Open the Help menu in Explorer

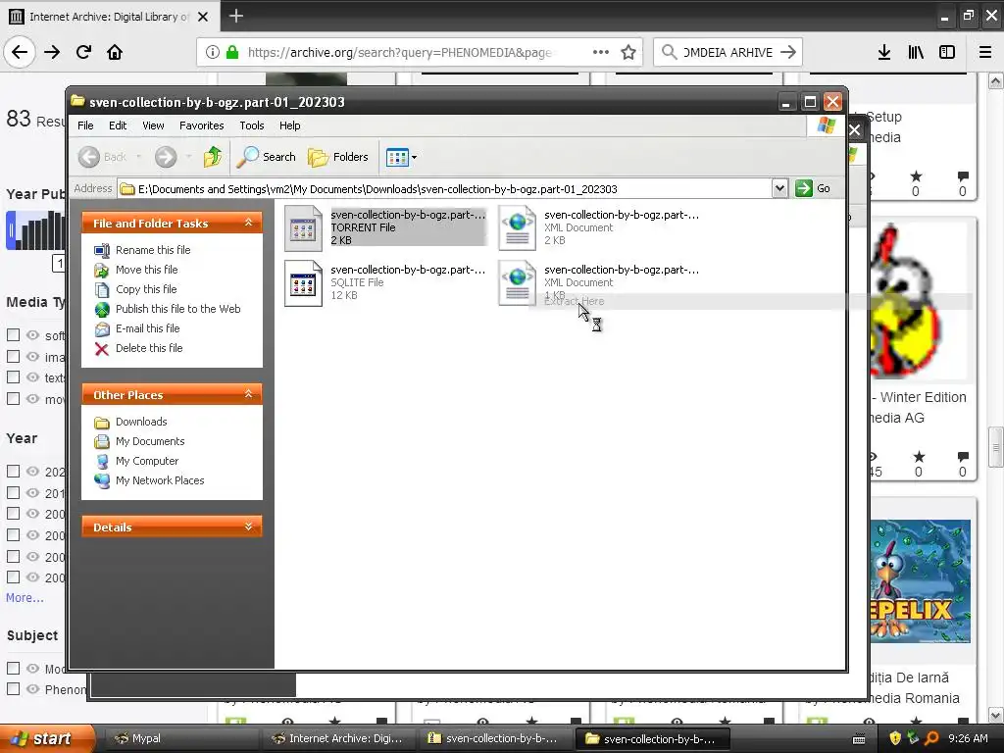pos(289,125)
